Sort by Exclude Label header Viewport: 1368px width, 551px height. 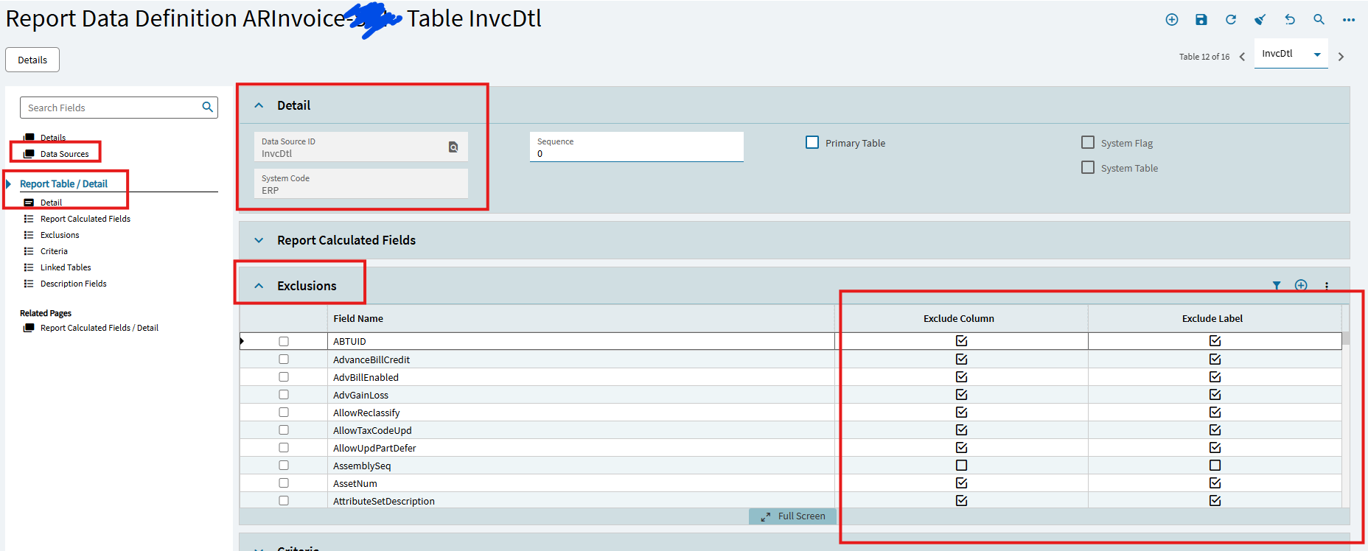click(x=1212, y=319)
